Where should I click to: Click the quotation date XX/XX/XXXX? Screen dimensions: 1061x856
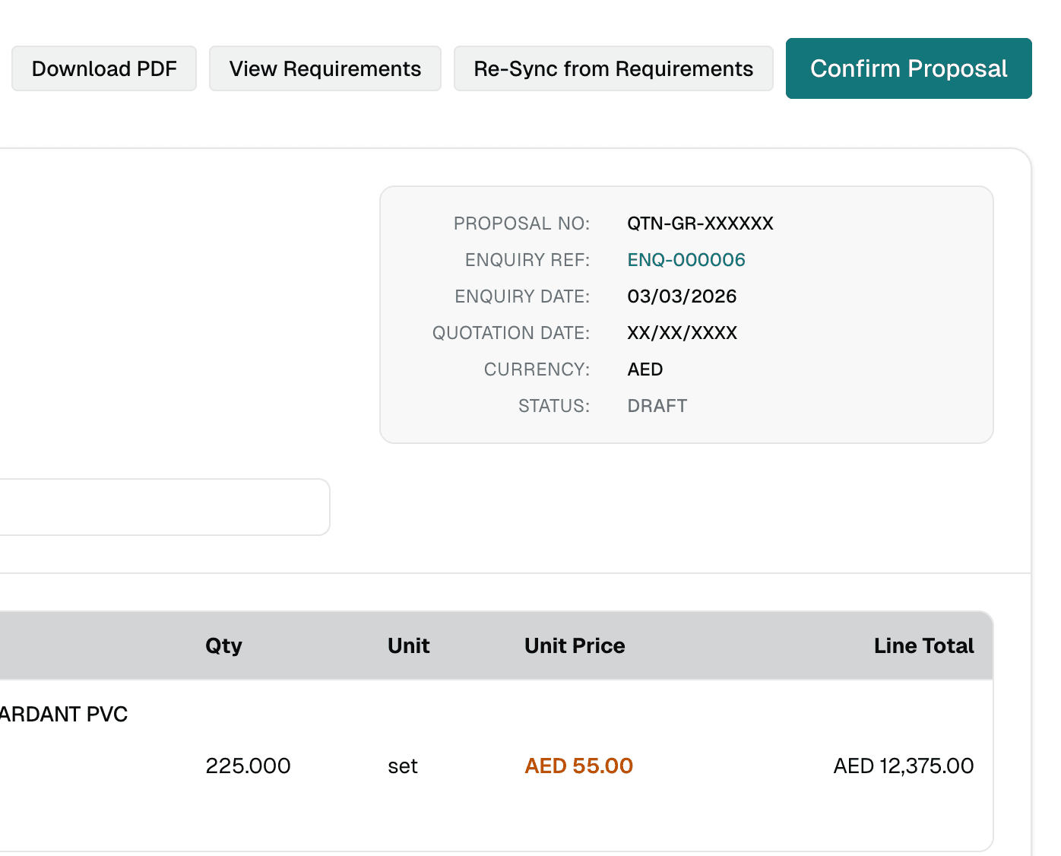click(682, 333)
